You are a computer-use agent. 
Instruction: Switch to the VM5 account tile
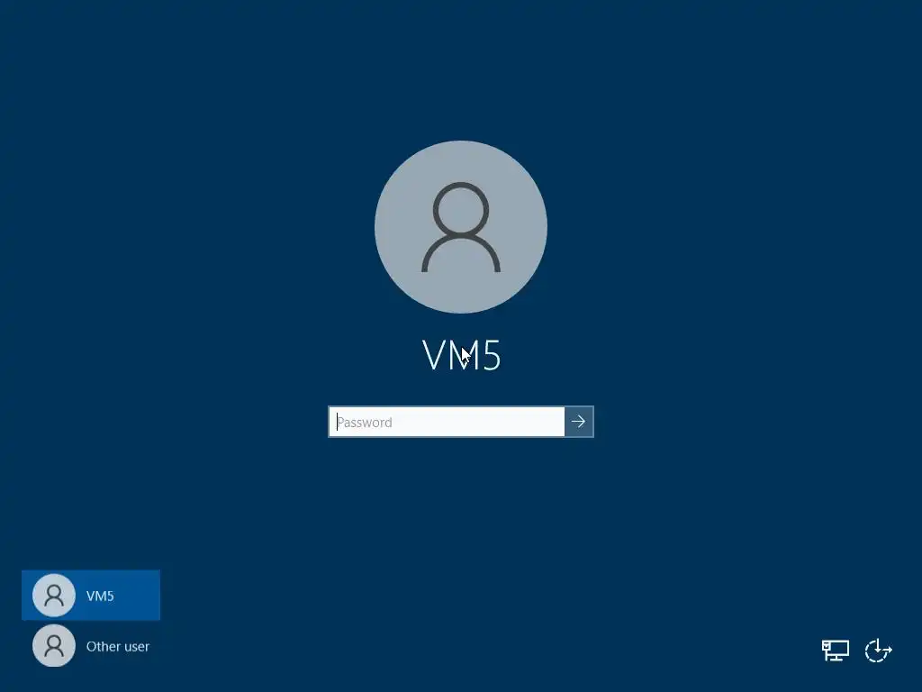(91, 595)
